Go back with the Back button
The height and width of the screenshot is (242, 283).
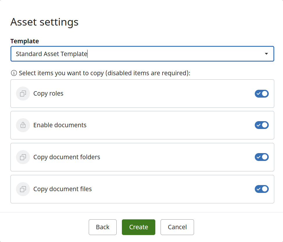pyautogui.click(x=102, y=227)
